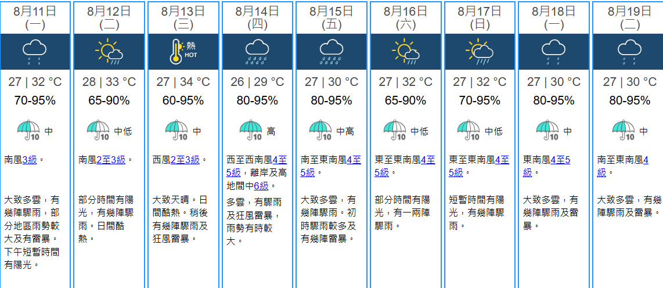Click the sun and rain icon for 8月17日
Image resolution: width=663 pixels, height=288 pixels.
tap(480, 51)
